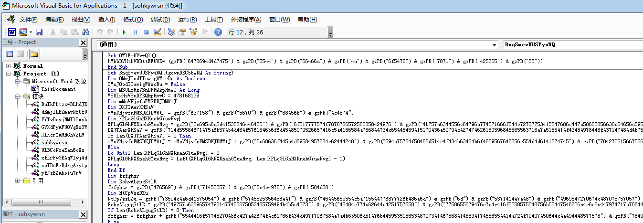Select module xfLrFyGEAqWlyj4d

64,158
